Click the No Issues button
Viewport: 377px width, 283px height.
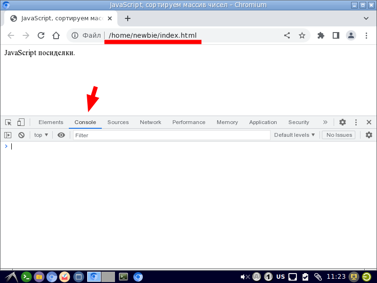[339, 135]
